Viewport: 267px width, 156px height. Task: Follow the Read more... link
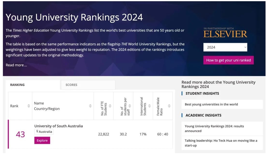coord(16,65)
